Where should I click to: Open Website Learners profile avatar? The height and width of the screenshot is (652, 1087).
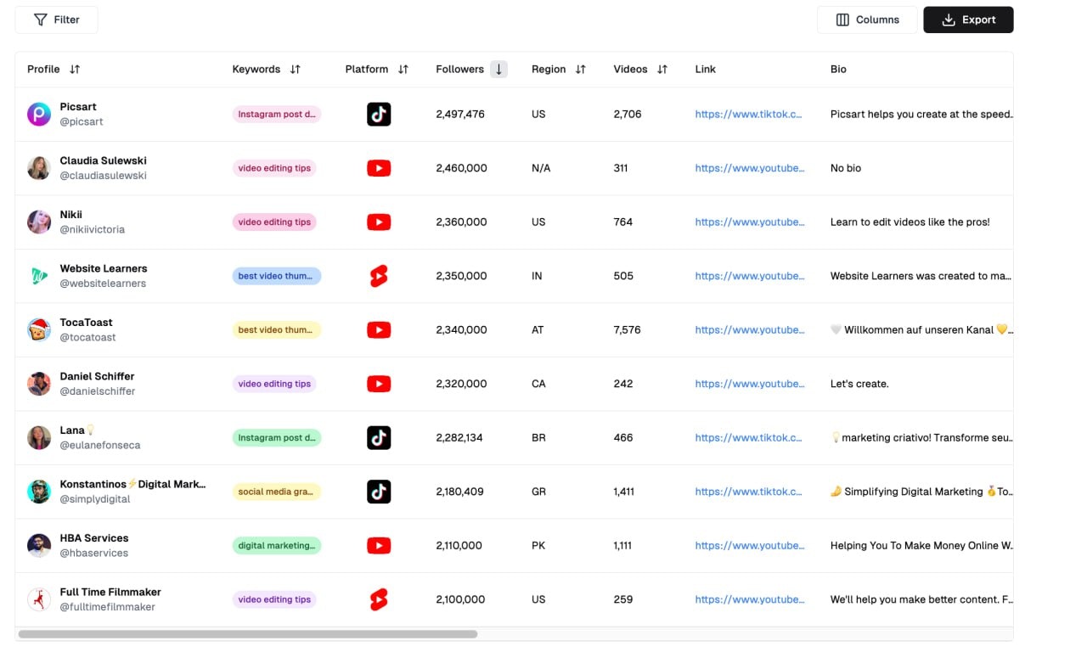[x=39, y=276]
